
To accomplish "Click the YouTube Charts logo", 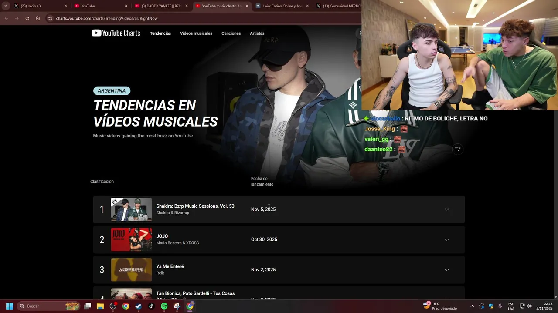I will [x=116, y=33].
